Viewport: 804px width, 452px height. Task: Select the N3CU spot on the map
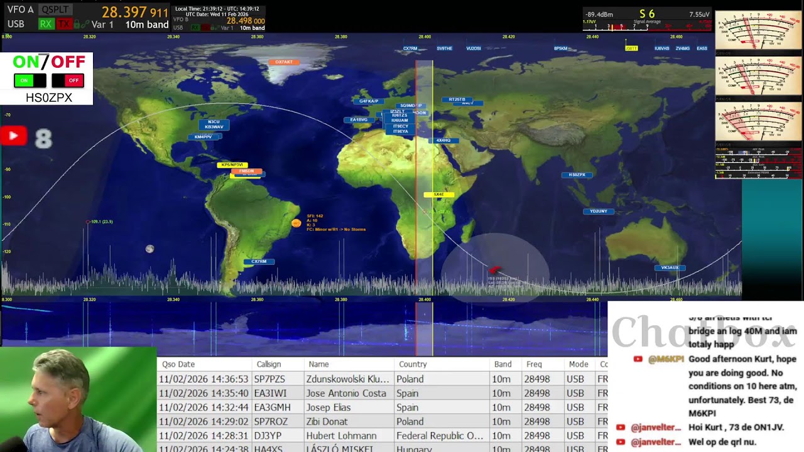[214, 122]
